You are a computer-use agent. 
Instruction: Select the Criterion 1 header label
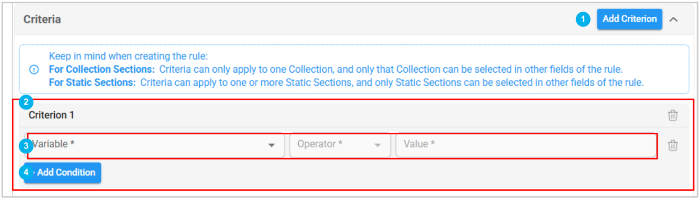51,115
